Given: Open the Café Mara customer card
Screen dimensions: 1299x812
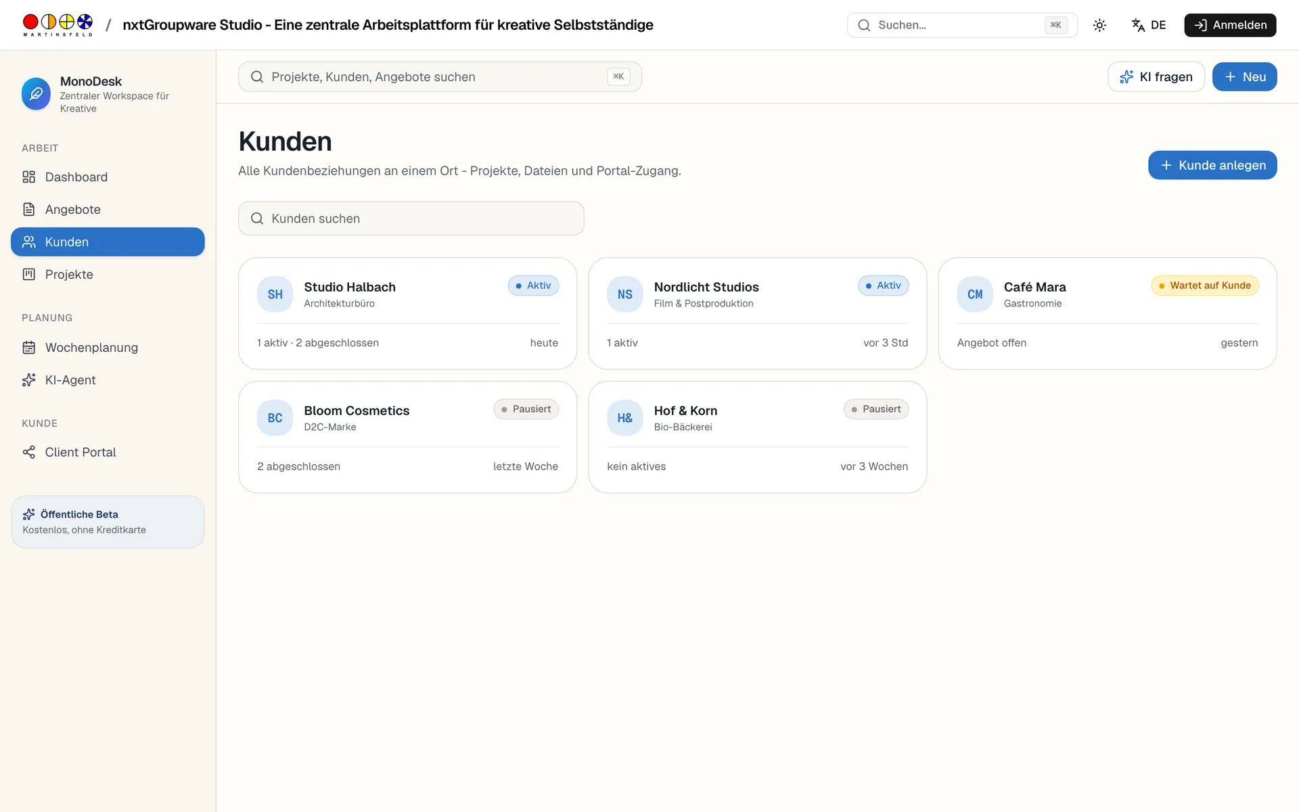Looking at the screenshot, I should pos(1108,313).
